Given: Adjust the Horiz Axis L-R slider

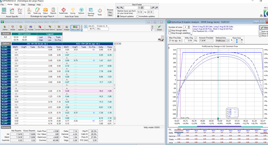Looking at the screenshot, I should click(x=237, y=40).
